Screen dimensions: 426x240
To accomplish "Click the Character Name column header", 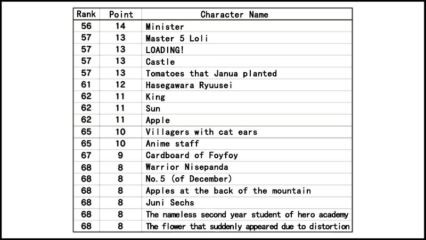I will pos(234,14).
